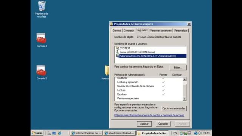
Task: Click the Cancelar button
Action: [x=163, y=124]
